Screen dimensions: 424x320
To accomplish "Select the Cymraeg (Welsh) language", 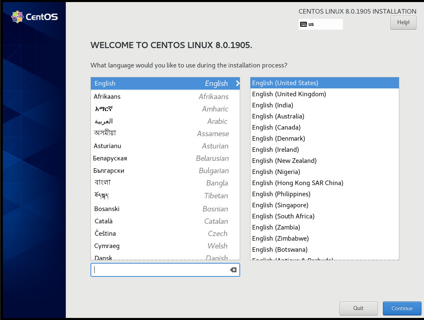I will point(107,246).
